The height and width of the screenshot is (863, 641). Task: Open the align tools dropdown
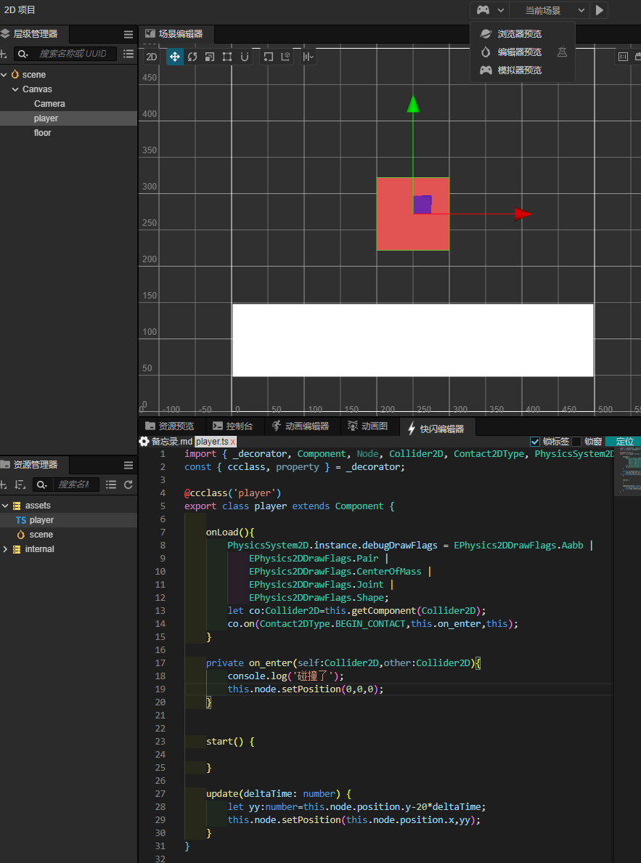(308, 57)
